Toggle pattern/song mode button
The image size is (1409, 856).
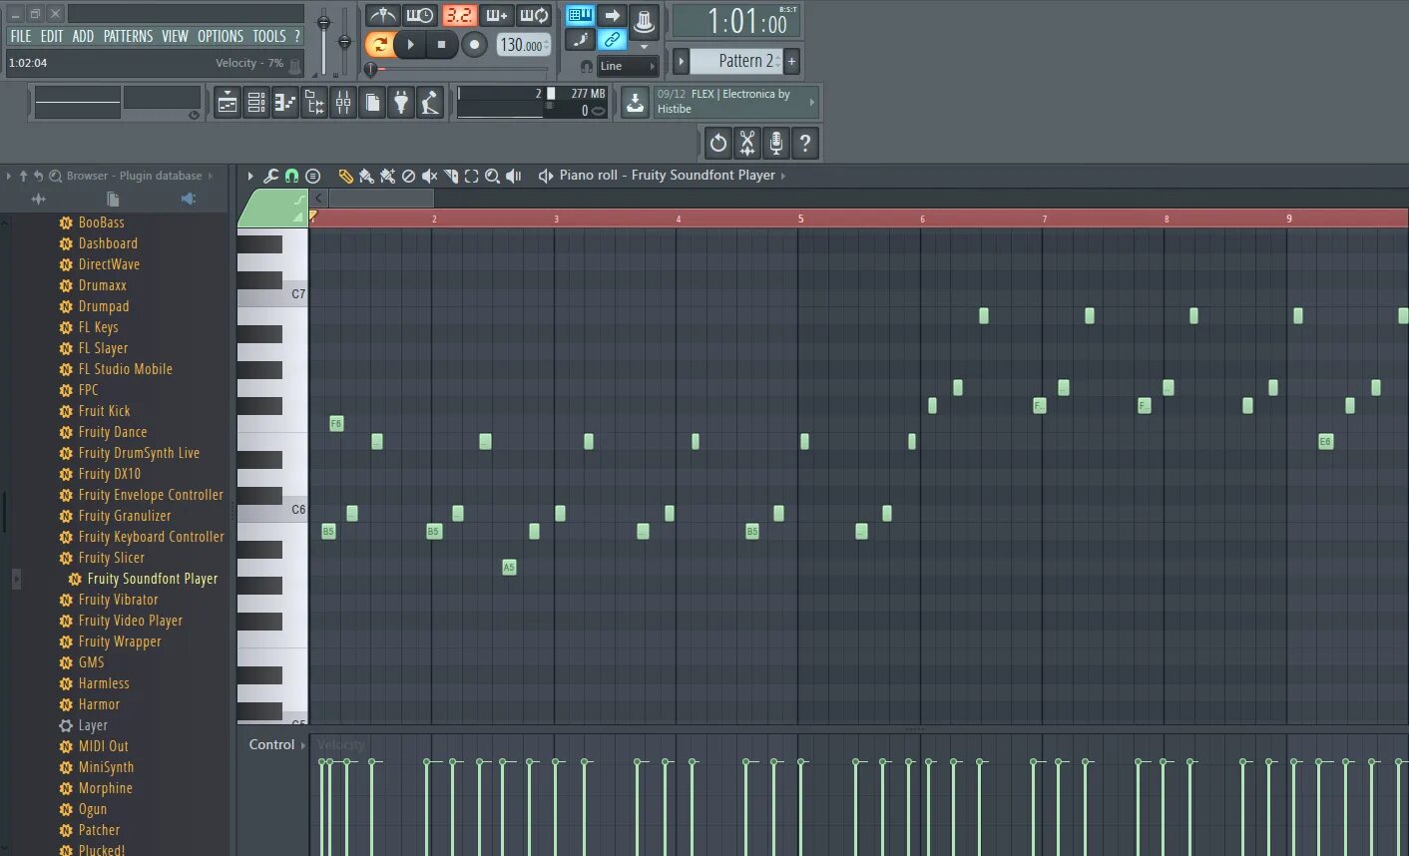[x=379, y=44]
